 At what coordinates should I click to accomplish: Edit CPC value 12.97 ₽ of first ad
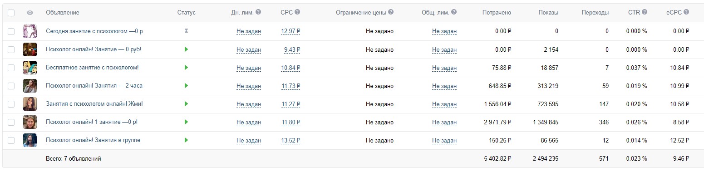point(290,31)
